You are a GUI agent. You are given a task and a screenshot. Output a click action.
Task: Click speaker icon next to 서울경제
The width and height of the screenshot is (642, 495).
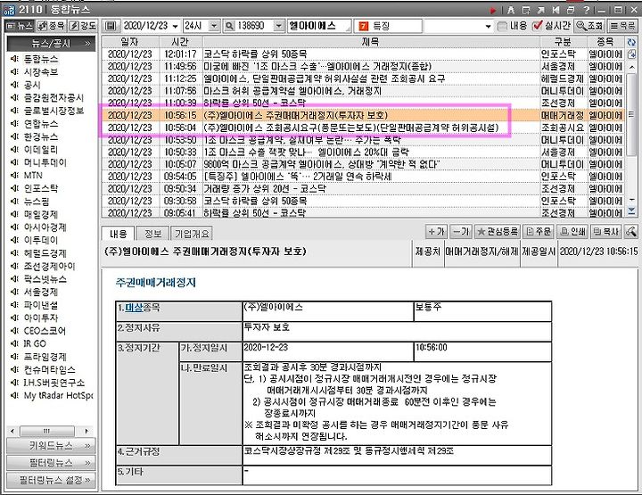[x=15, y=292]
